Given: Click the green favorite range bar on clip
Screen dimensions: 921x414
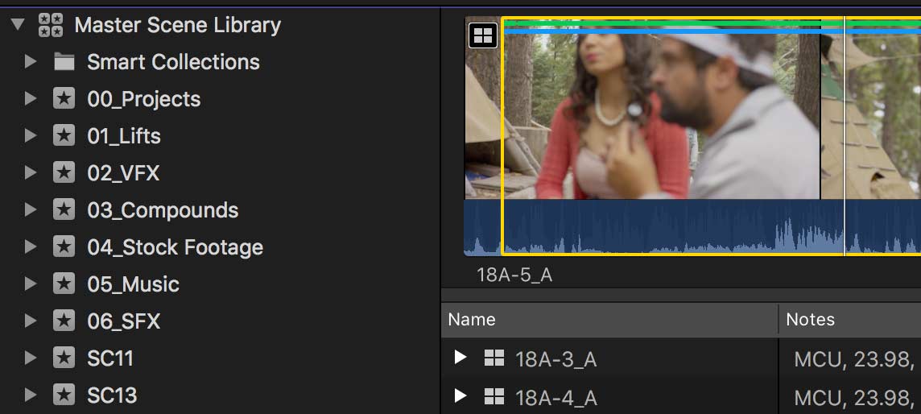Looking at the screenshot, I should (x=712, y=23).
